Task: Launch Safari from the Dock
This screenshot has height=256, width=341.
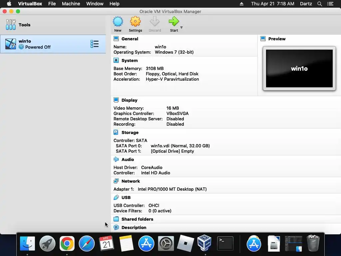Action: tap(87, 243)
